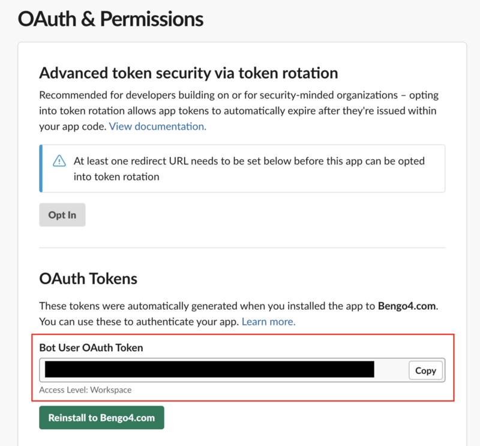
Task: Click the Bot User OAuth Token label
Action: [91, 348]
